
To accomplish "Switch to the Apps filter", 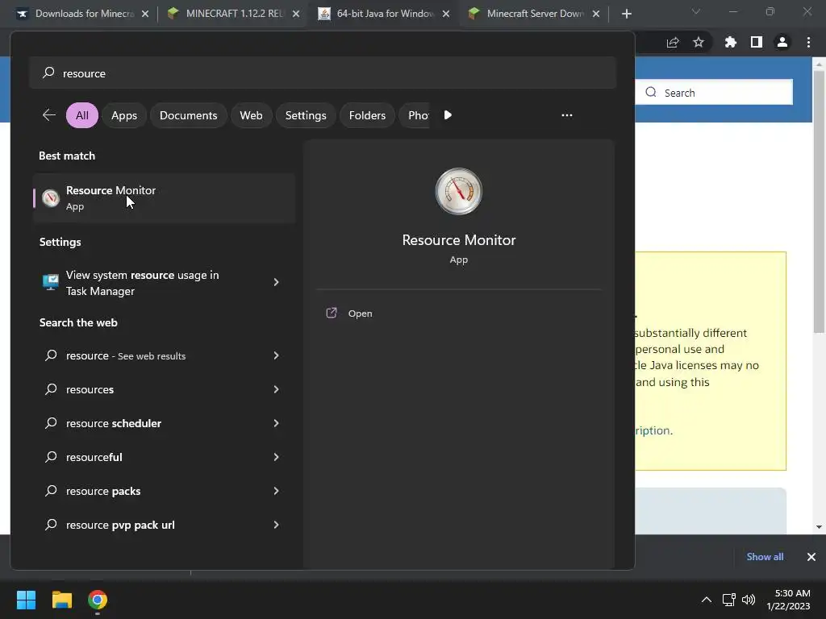I will [x=123, y=115].
